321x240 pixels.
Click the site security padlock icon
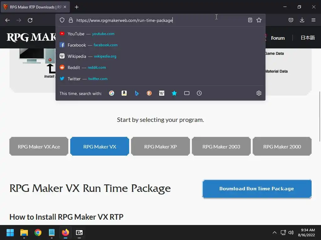(71, 20)
